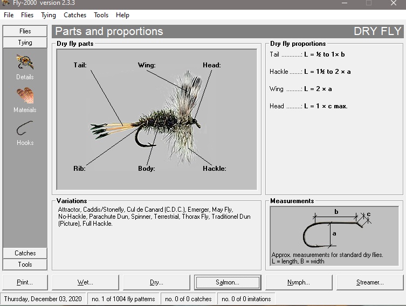Open the Tools menu
Image resolution: width=406 pixels, height=306 pixels.
101,15
